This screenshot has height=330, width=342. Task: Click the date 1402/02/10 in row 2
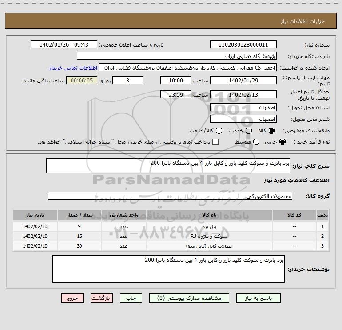pyautogui.click(x=35, y=236)
